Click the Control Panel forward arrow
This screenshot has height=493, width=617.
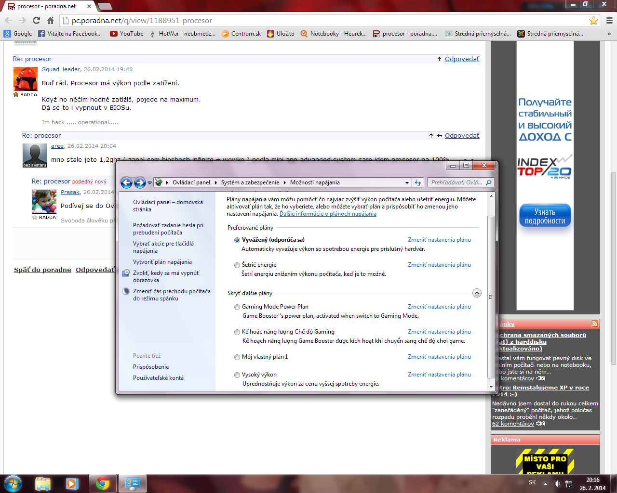pos(140,182)
